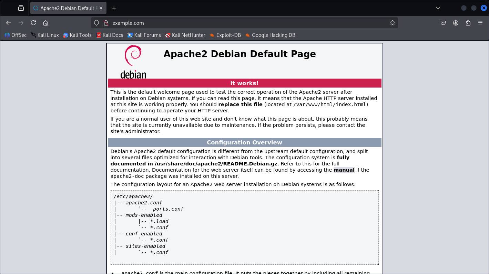Open the Google Hacking DB bookmark

tap(270, 35)
